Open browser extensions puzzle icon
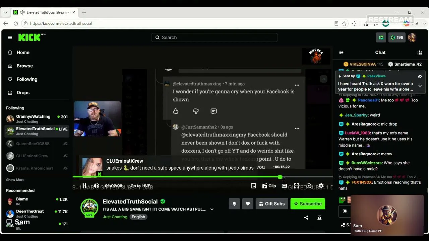Screen dimensions: 429x241 [x=354, y=23]
